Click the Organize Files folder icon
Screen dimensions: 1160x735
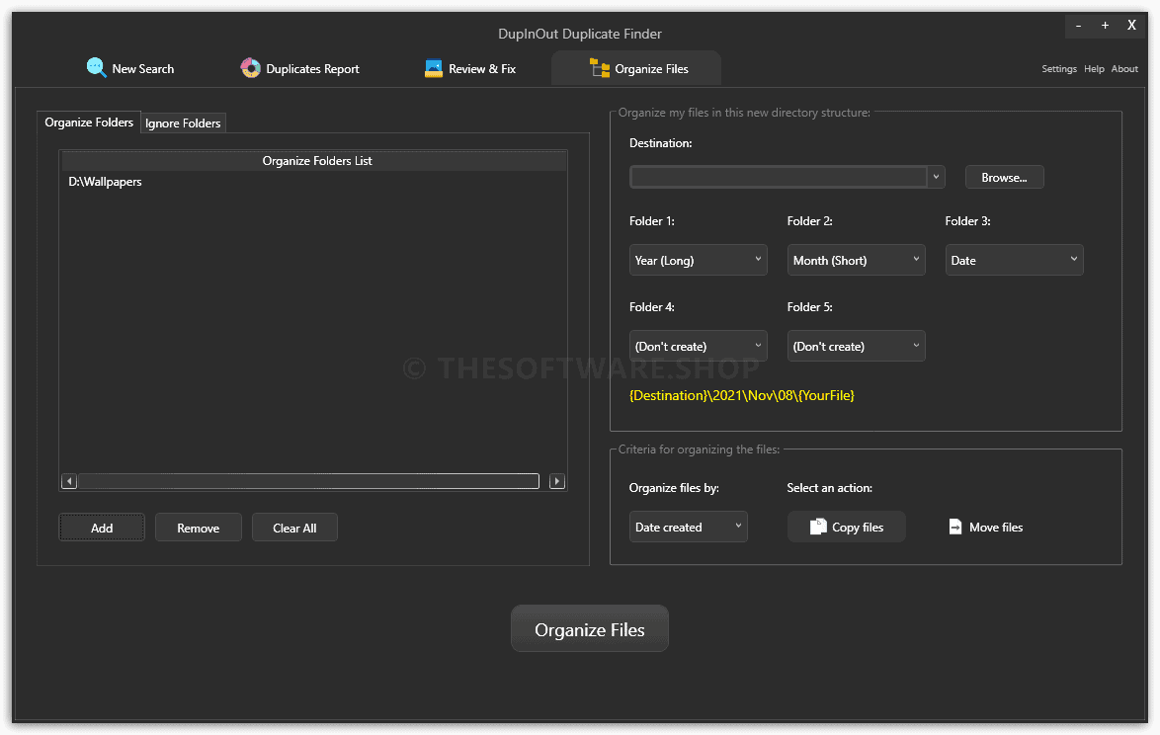[599, 68]
